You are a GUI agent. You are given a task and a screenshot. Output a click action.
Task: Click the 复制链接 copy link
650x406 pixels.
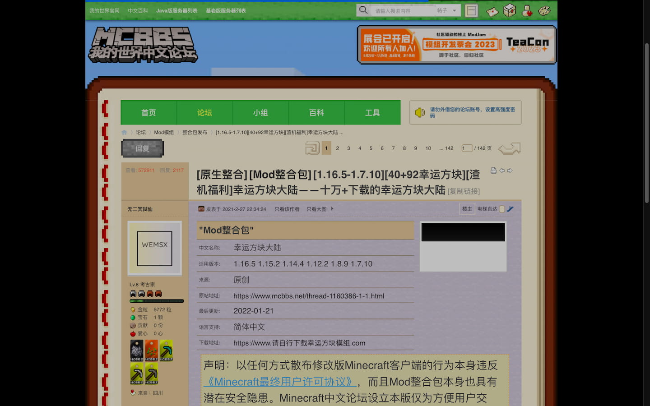pos(464,191)
